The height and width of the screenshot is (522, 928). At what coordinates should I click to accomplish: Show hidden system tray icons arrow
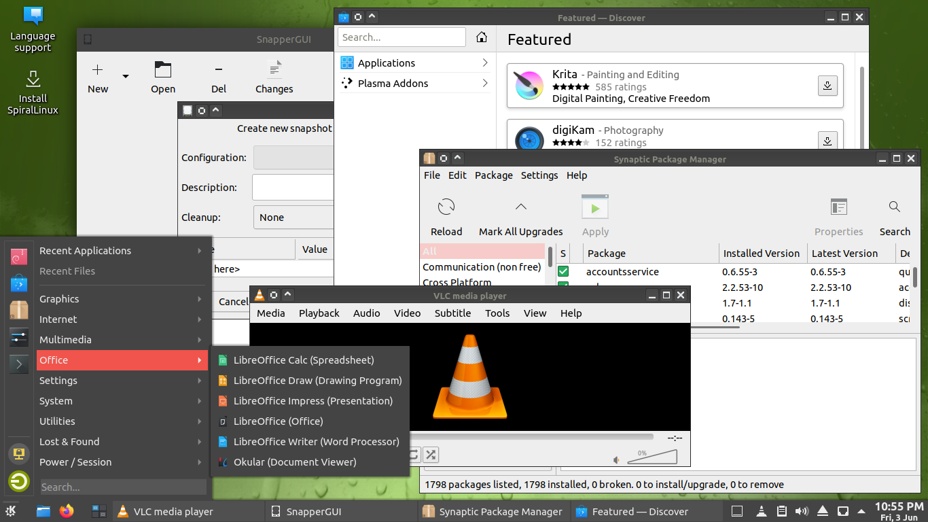coord(862,511)
